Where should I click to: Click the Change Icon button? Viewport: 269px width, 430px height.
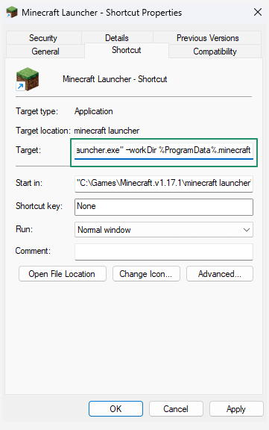tap(146, 274)
